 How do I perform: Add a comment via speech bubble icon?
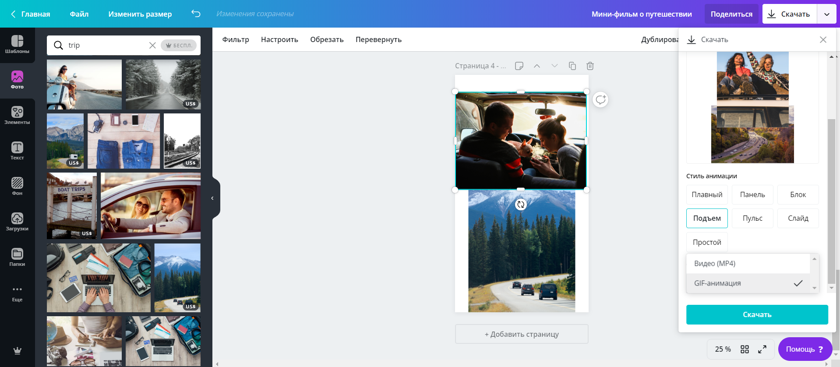click(x=600, y=100)
